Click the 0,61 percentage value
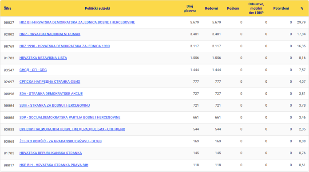This screenshot has width=309, height=172. point(302,165)
